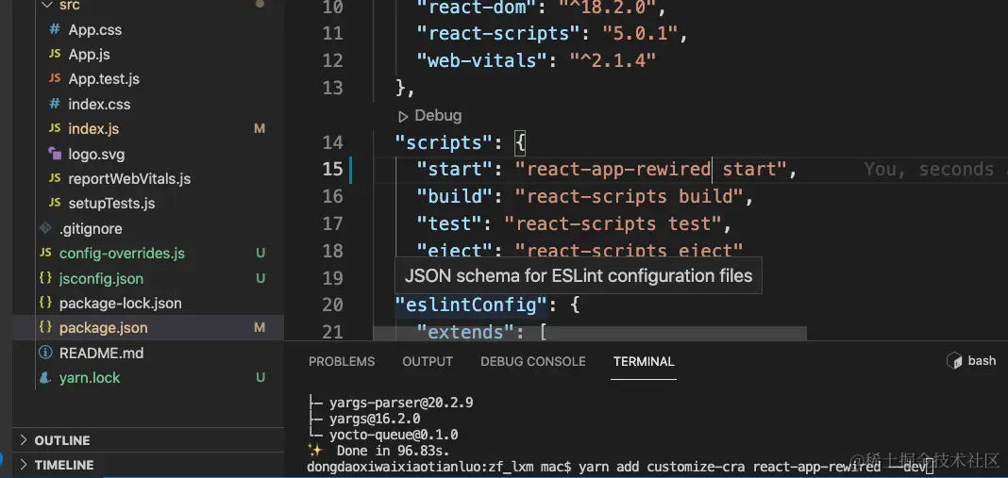Click the JS icon beside index.js
The image size is (1008, 478).
56,128
